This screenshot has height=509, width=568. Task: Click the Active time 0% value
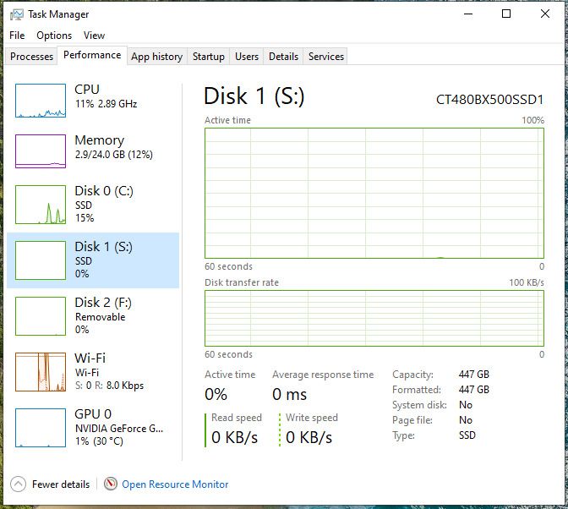(x=216, y=394)
